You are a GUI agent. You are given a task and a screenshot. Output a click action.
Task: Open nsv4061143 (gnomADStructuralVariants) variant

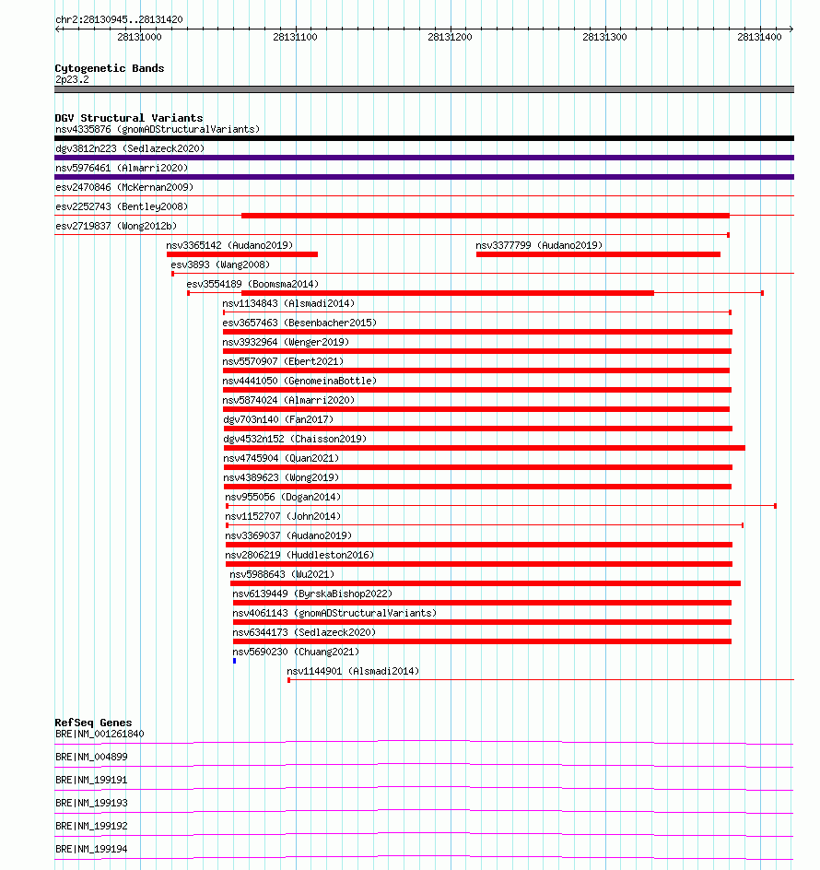pyautogui.click(x=334, y=613)
